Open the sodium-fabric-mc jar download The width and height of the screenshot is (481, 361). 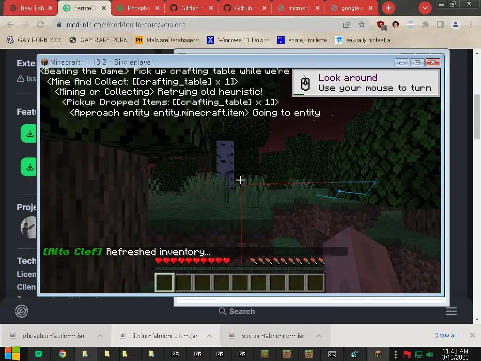pyautogui.click(x=272, y=336)
